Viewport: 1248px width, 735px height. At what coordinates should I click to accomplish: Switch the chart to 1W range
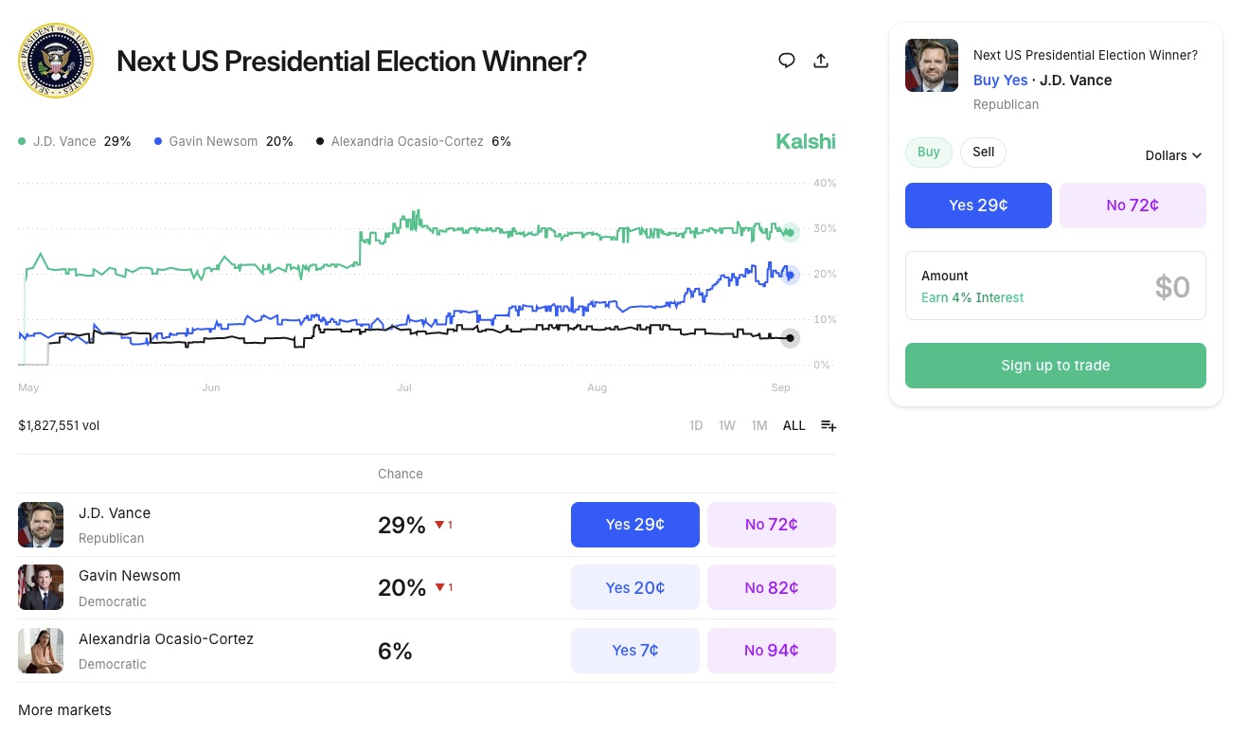727,425
